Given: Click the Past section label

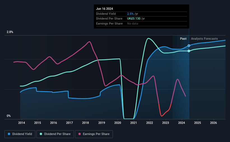Looking at the screenshot, I should coord(183,39).
